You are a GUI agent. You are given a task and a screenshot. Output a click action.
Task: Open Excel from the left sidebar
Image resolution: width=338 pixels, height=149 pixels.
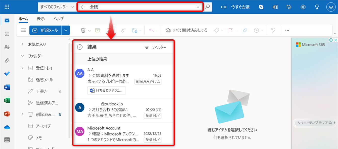tap(7, 100)
